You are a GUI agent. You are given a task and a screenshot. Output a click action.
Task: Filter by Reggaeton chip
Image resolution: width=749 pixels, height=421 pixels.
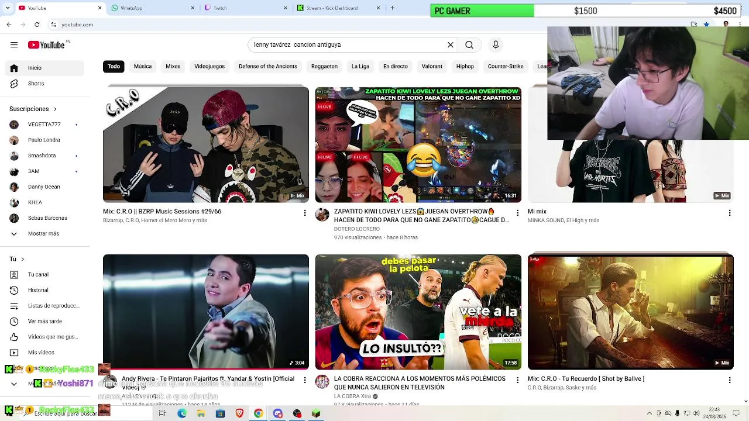pyautogui.click(x=324, y=67)
